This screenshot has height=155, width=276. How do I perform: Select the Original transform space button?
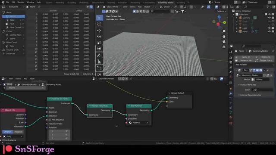[x=7, y=132]
